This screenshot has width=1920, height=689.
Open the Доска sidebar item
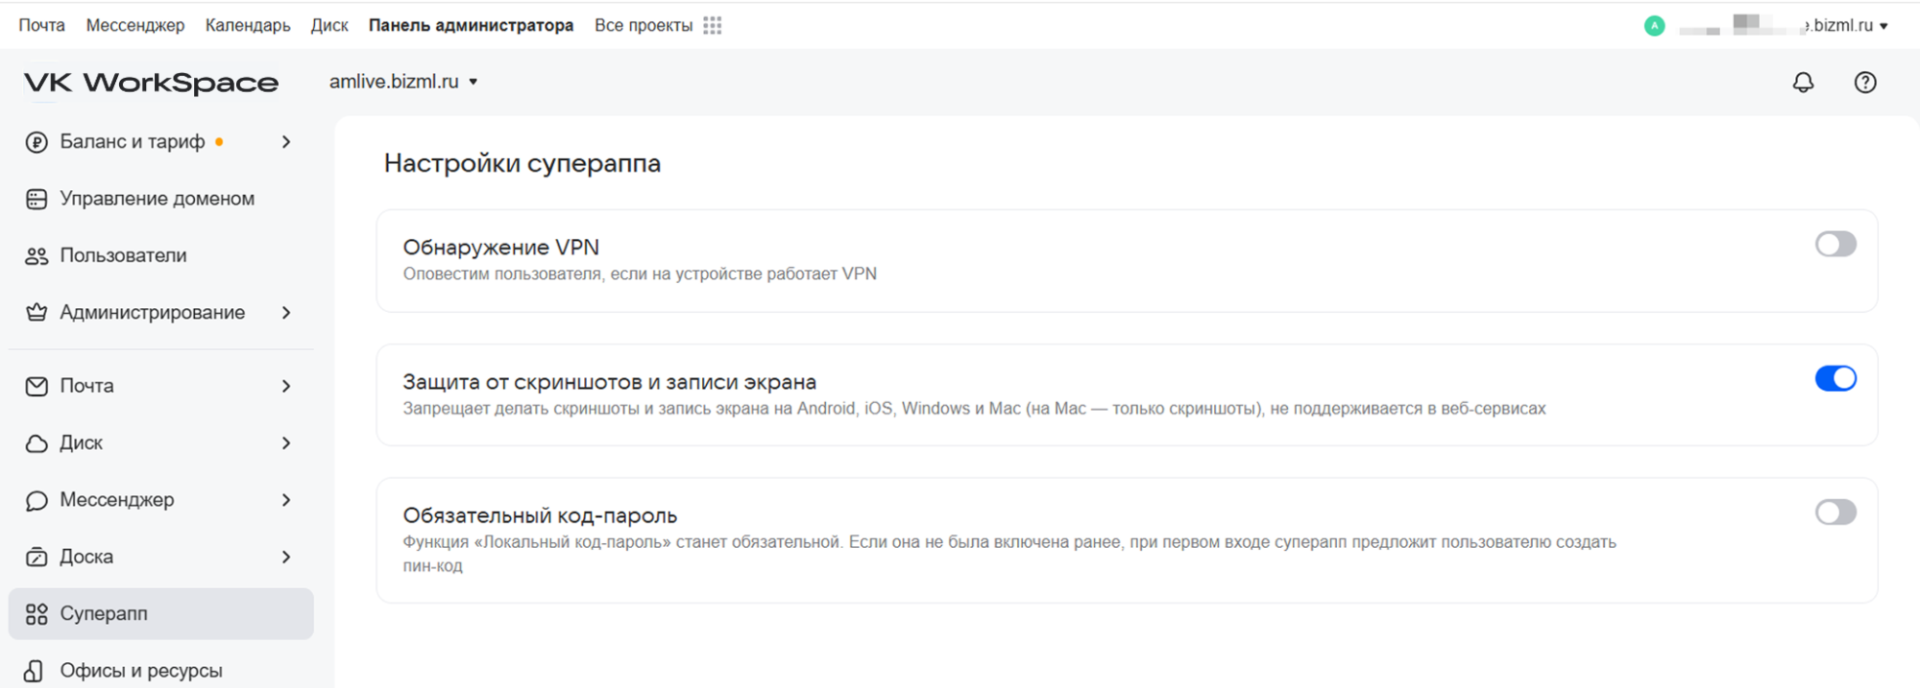pyautogui.click(x=86, y=557)
